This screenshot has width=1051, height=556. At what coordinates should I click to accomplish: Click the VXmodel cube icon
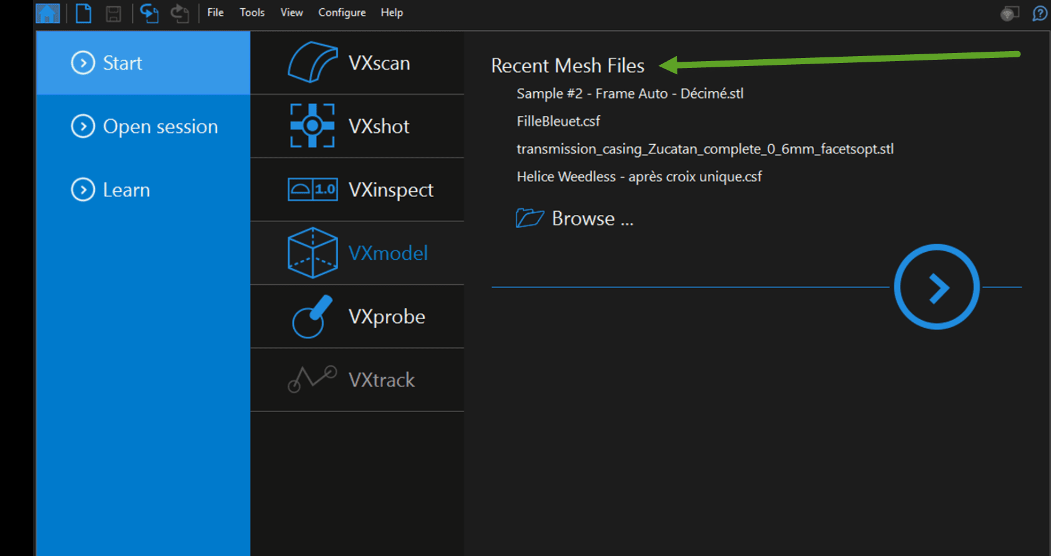pyautogui.click(x=312, y=252)
